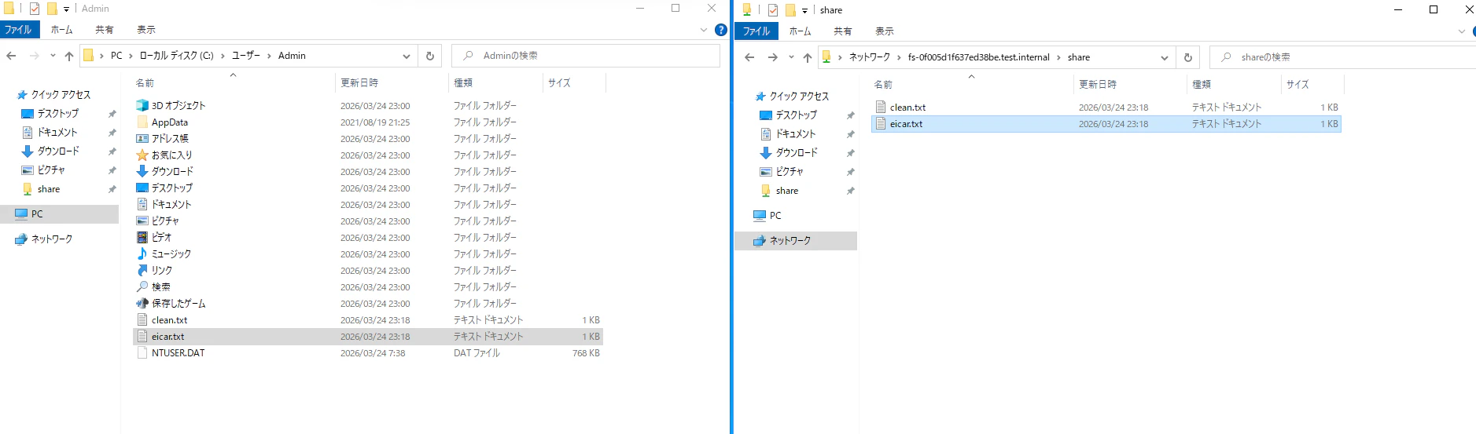Select the アドレス帳 folder icon in Admin window

142,138
